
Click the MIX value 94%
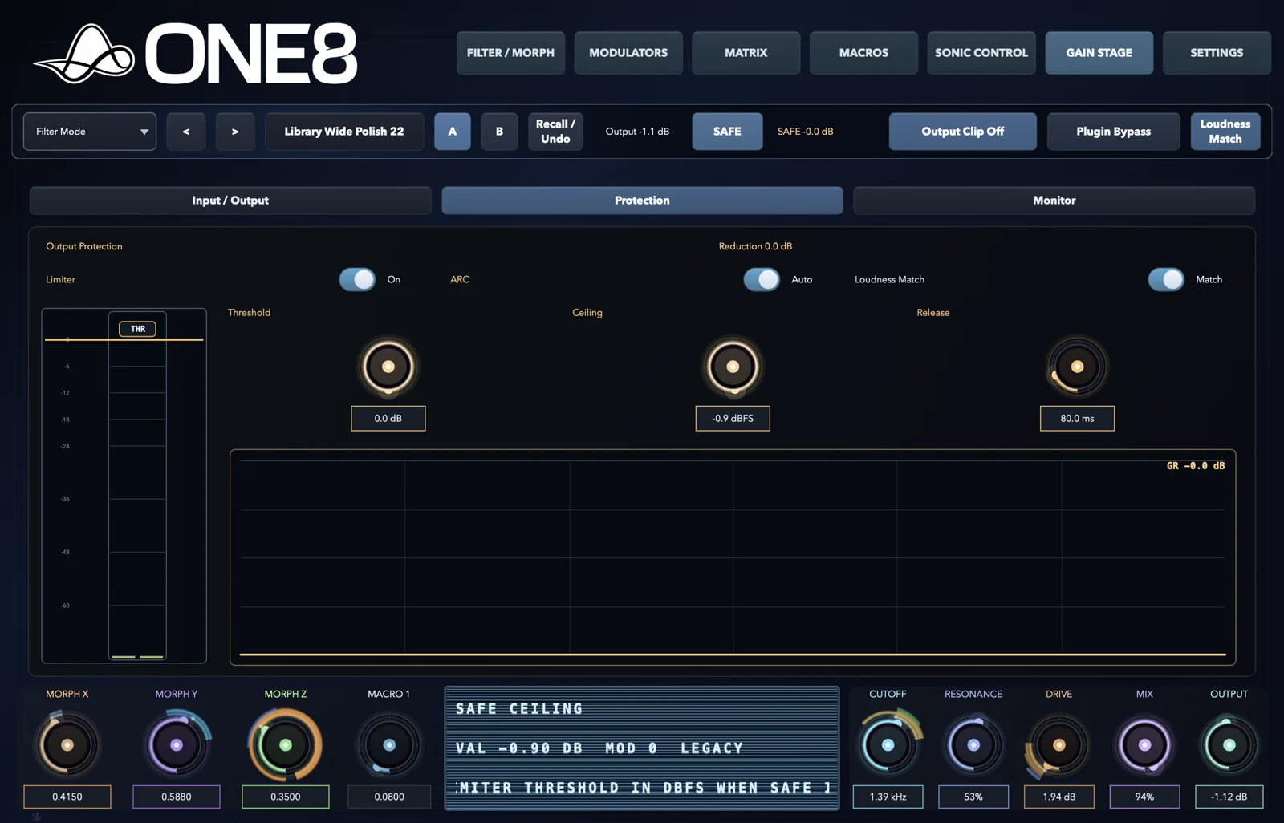1144,797
